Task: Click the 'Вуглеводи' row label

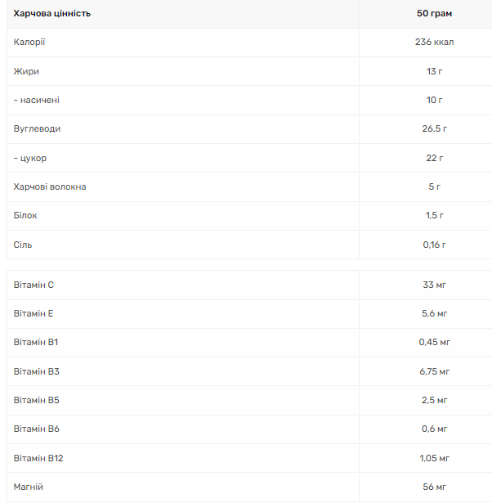Action: click(x=37, y=128)
